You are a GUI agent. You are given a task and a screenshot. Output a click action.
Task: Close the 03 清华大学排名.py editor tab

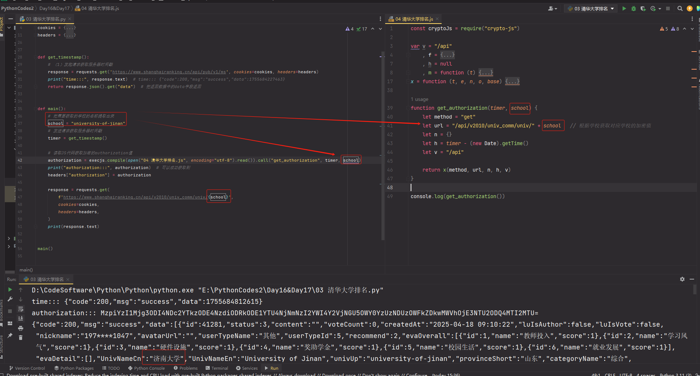(x=70, y=19)
